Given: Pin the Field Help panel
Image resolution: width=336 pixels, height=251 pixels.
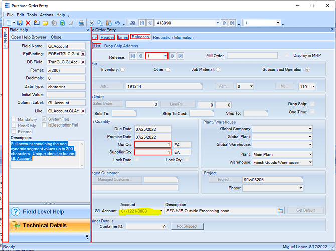Looking at the screenshot, I should point(87,30).
